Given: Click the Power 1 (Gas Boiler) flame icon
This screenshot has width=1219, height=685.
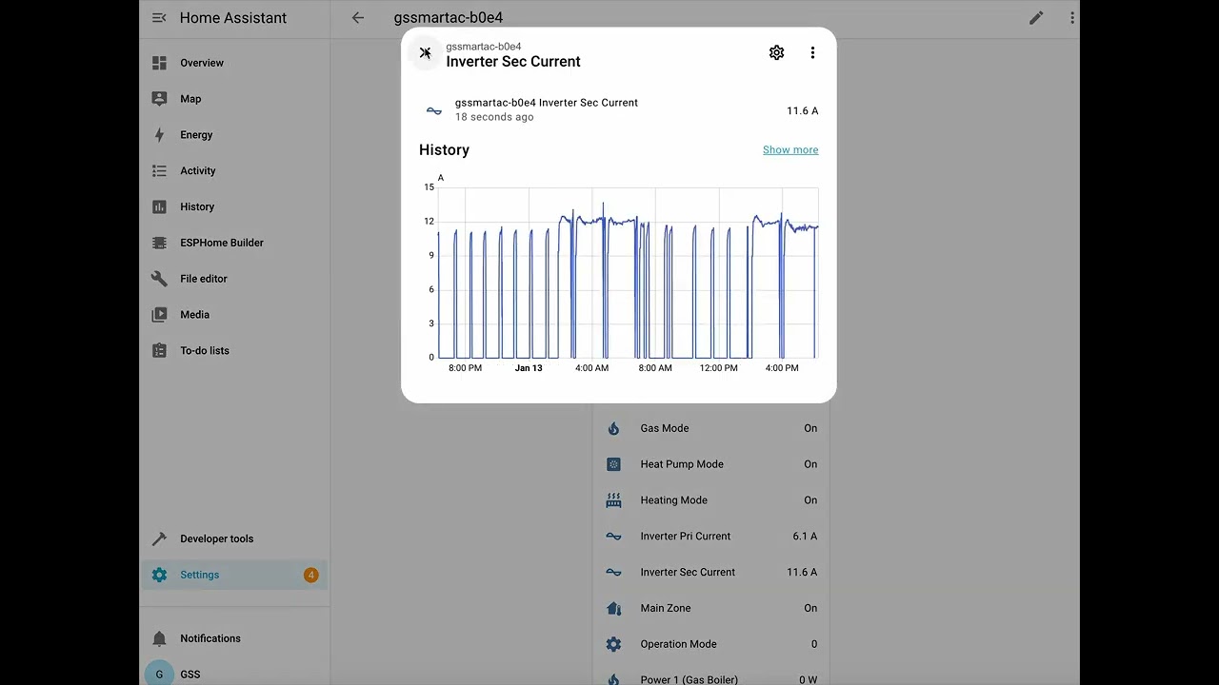Looking at the screenshot, I should click(x=613, y=679).
